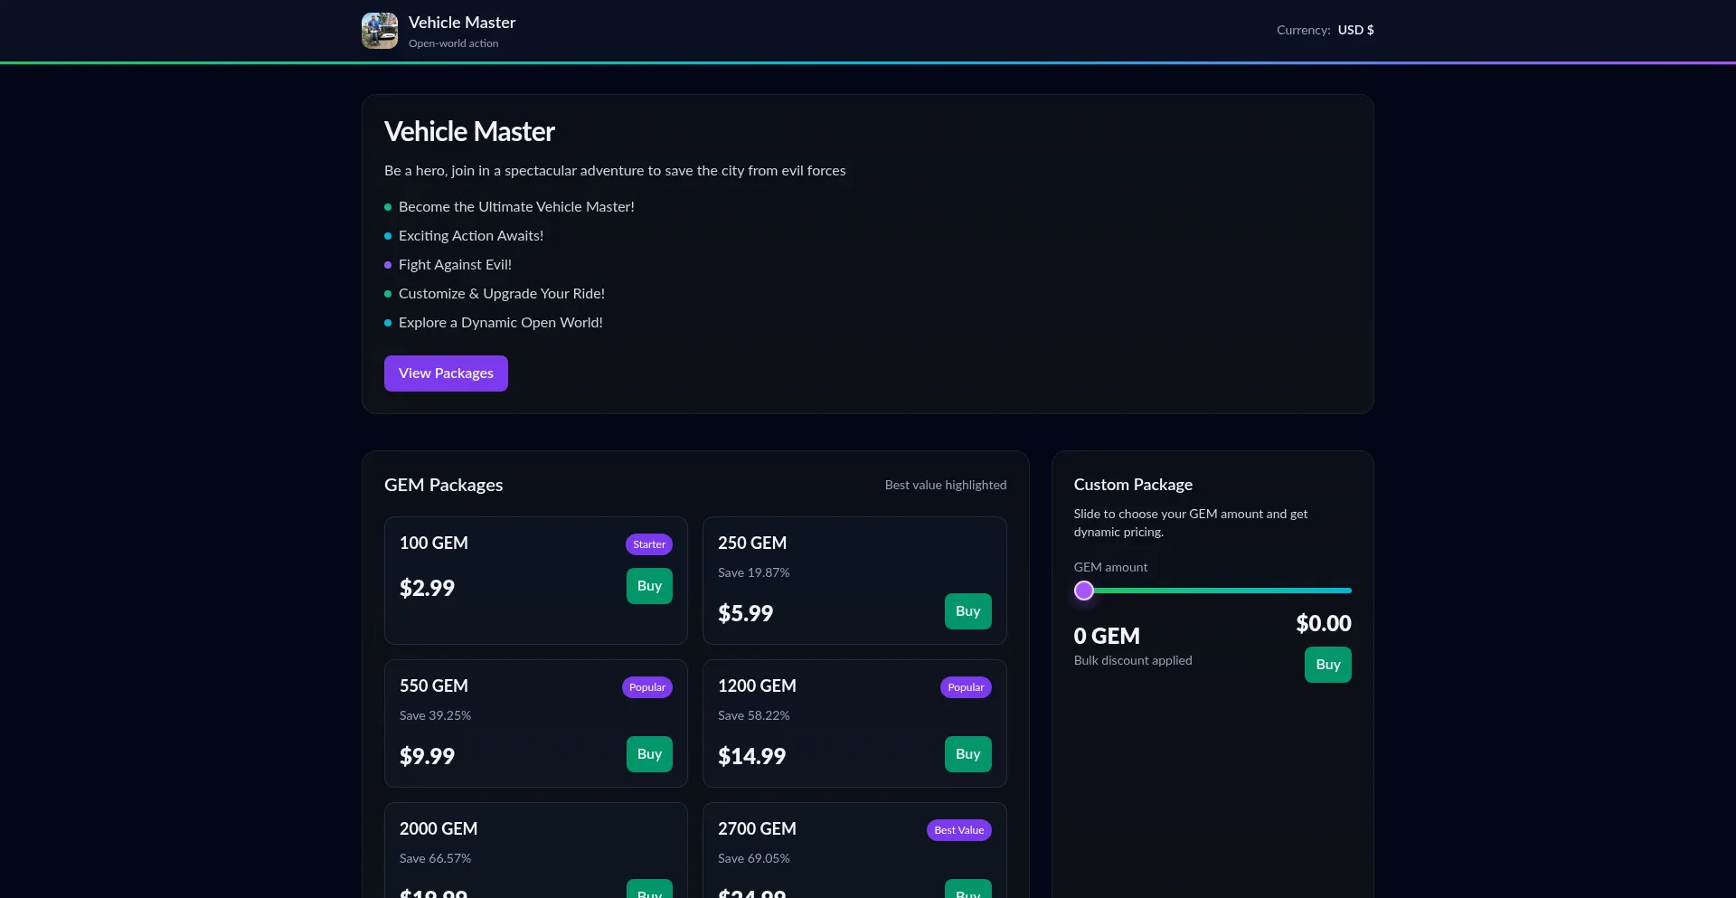Purchase the 550 GEM package for $9.99
Viewport: 1736px width, 898px height.
point(649,754)
